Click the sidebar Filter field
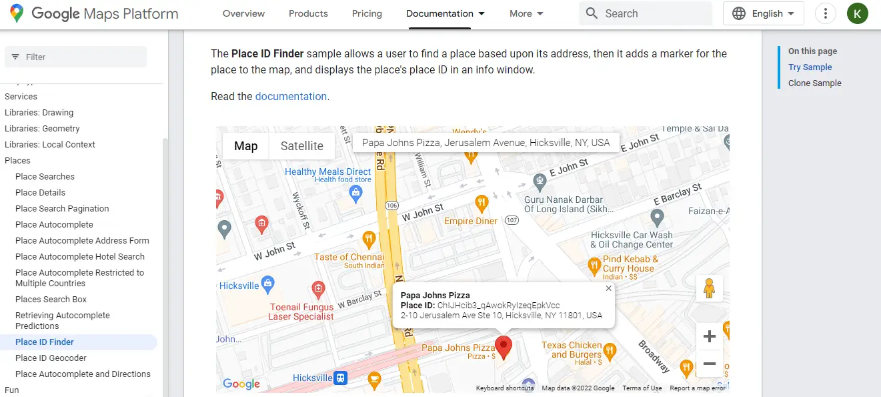This screenshot has width=881, height=397. coord(75,57)
